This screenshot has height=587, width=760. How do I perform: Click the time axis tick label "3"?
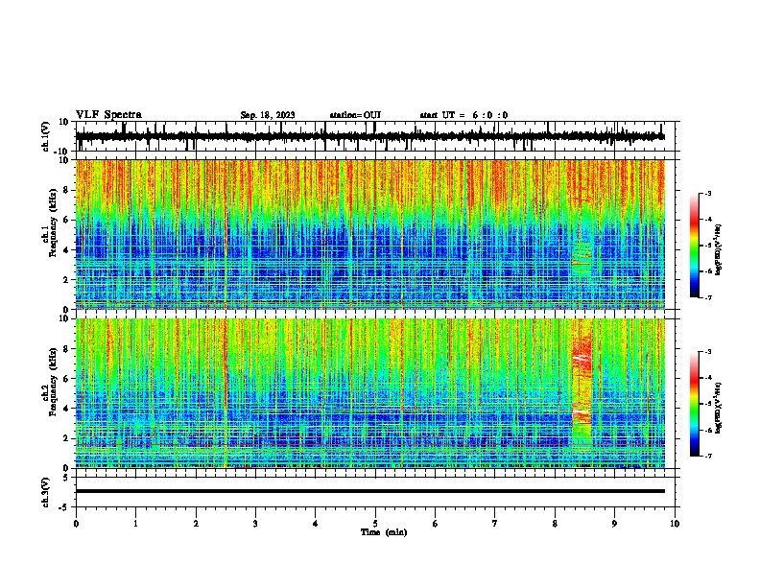point(255,524)
